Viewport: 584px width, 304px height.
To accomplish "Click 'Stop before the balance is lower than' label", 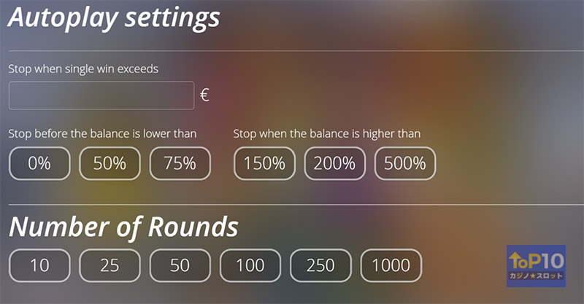I will [x=102, y=133].
